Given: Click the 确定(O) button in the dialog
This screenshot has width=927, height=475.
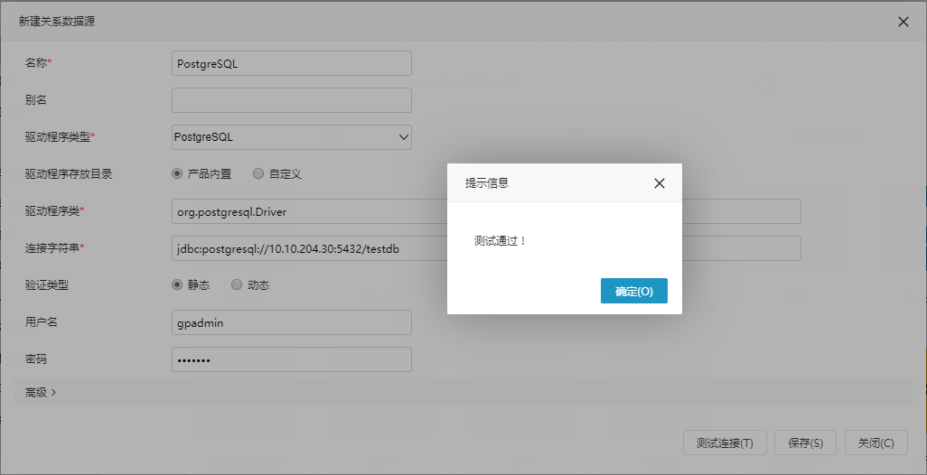Looking at the screenshot, I should pos(633,291).
